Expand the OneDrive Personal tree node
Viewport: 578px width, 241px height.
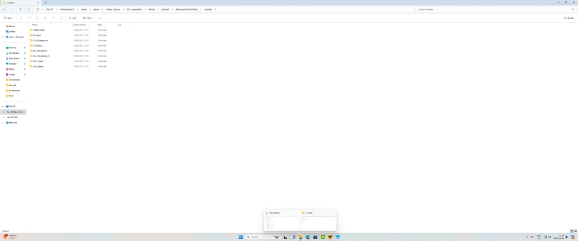tap(3, 37)
